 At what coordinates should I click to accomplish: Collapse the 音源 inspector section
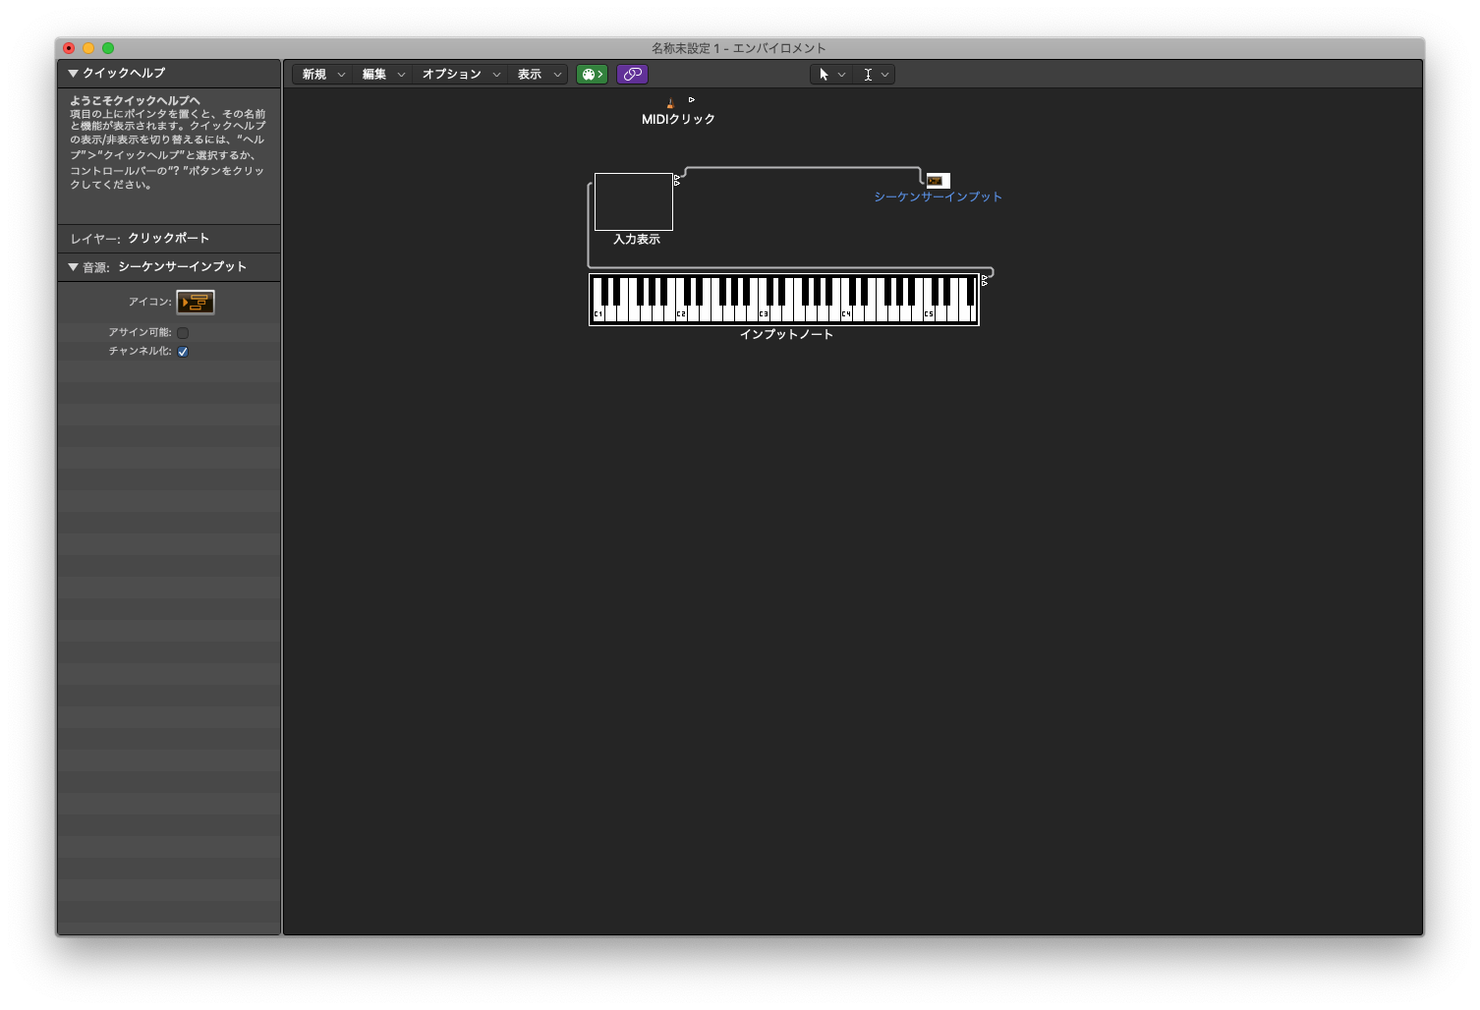pyautogui.click(x=74, y=267)
